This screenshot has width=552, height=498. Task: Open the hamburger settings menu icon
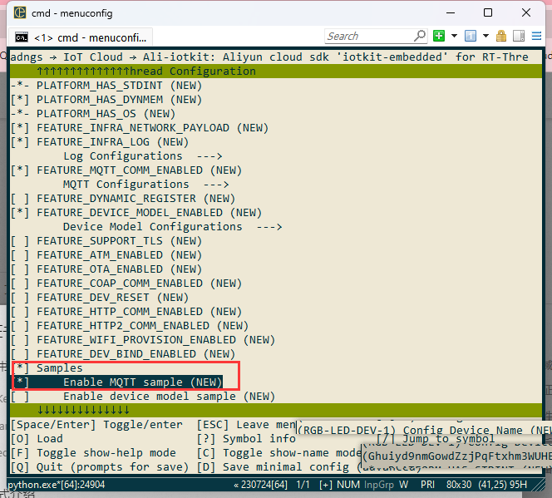(x=536, y=36)
